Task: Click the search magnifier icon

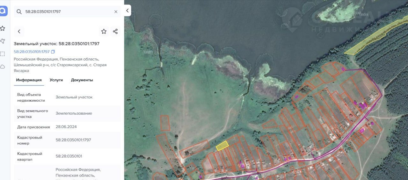Action: pos(19,11)
